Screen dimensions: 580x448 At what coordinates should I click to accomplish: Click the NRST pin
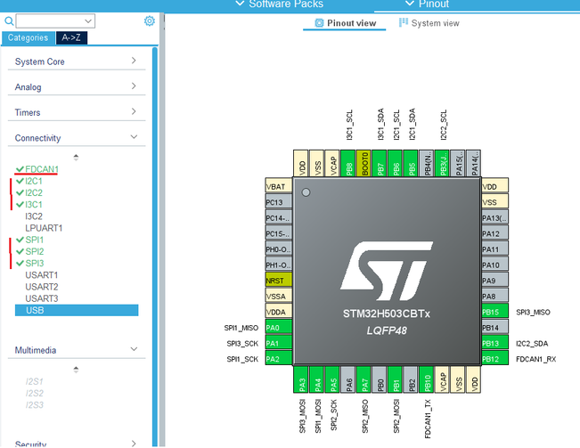coord(279,281)
